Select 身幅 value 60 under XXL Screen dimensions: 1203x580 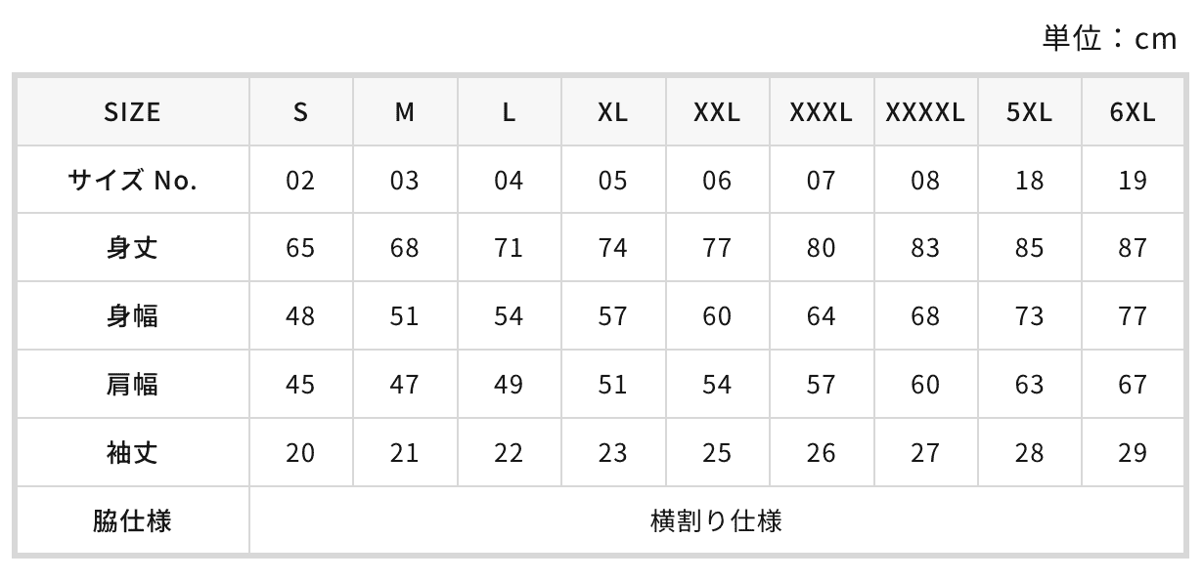click(x=717, y=316)
